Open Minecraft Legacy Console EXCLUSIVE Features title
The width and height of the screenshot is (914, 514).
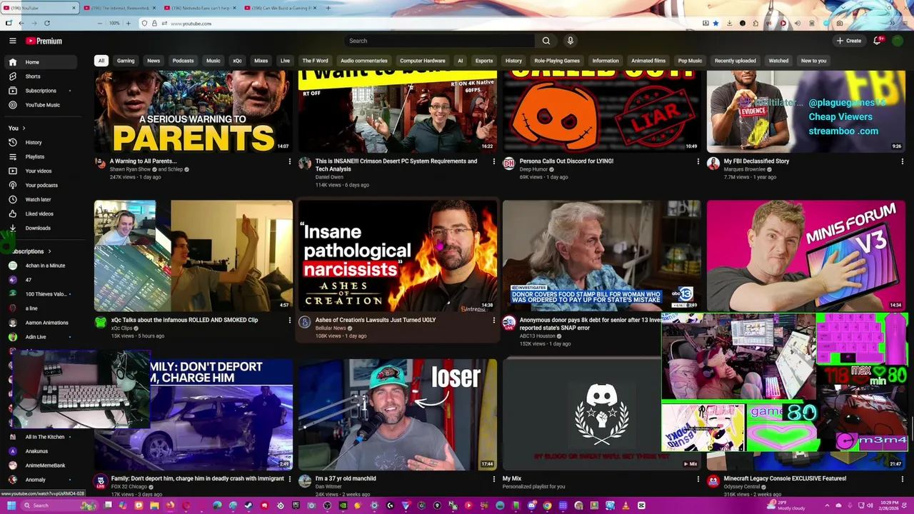coord(785,479)
